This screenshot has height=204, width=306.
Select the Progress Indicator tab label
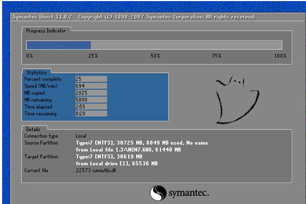tap(46, 30)
